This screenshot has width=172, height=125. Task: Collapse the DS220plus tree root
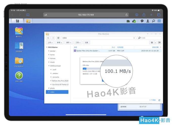coord(47,47)
